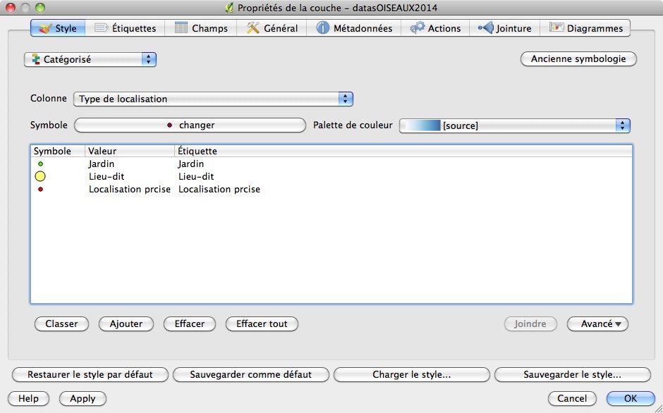
Task: Click the Classer button
Action: click(62, 323)
